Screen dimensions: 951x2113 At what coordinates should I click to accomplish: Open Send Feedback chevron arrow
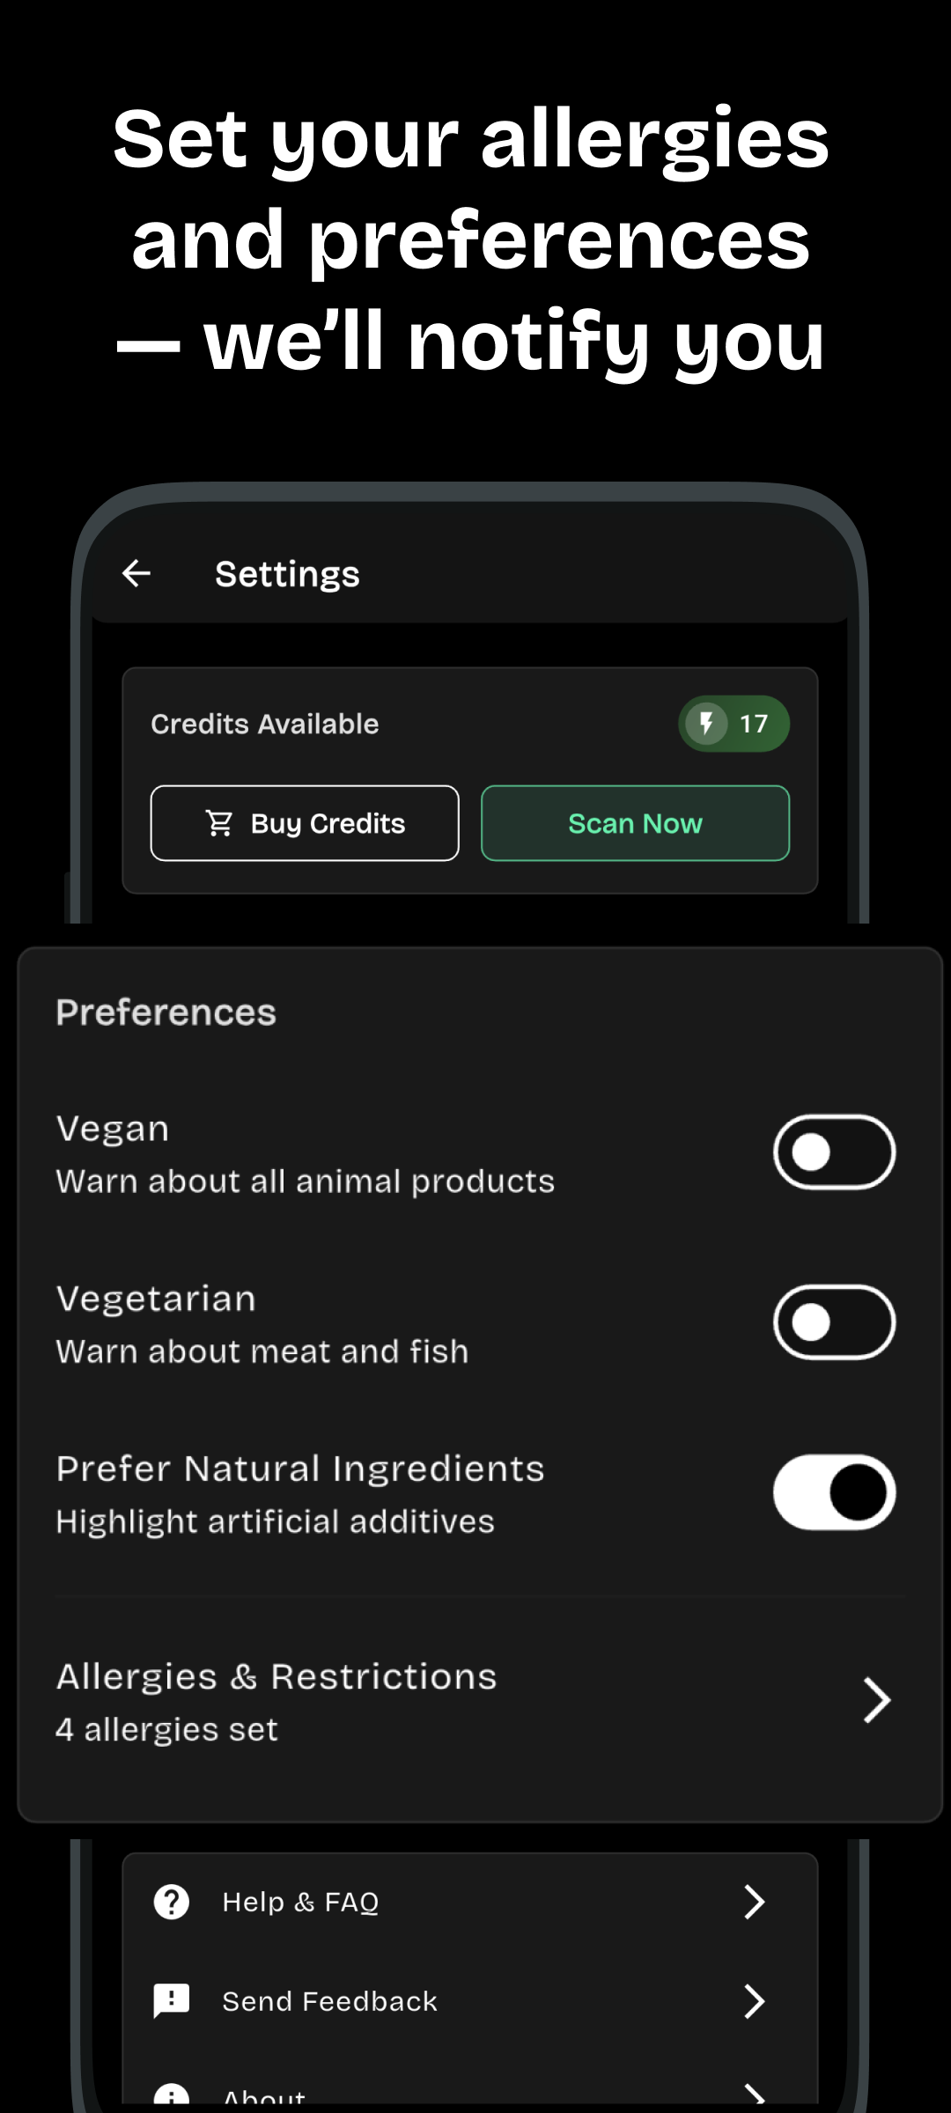click(x=754, y=2001)
